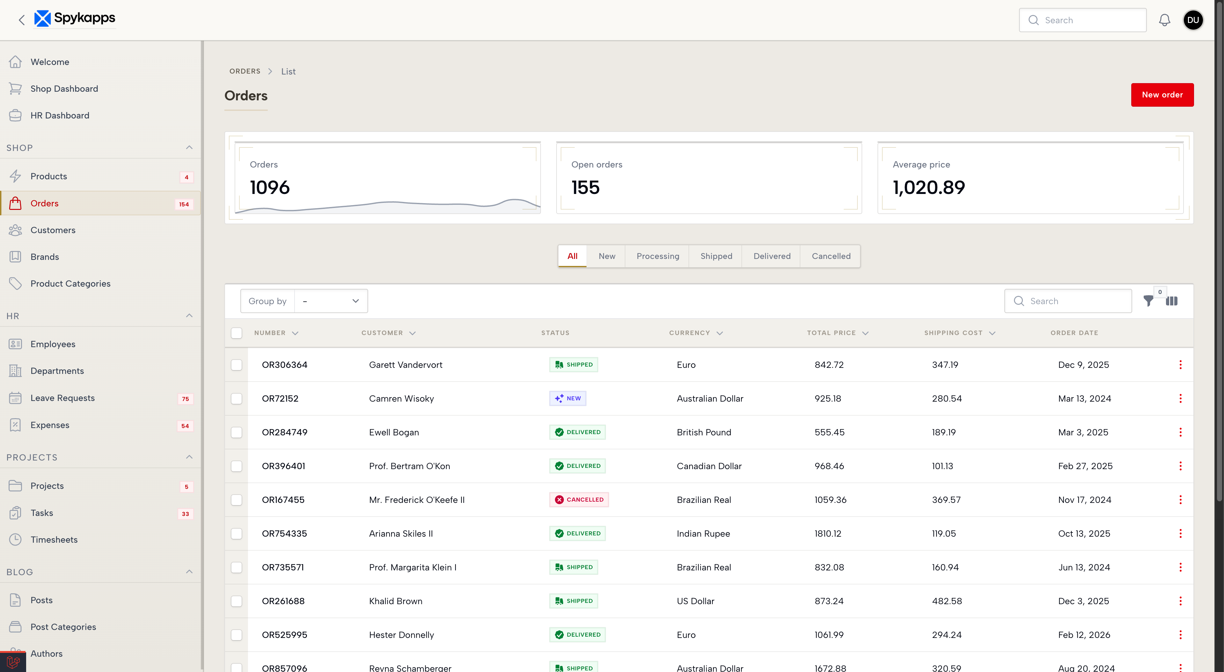Image resolution: width=1224 pixels, height=672 pixels.
Task: Open the DU user avatar menu
Action: [x=1193, y=20]
